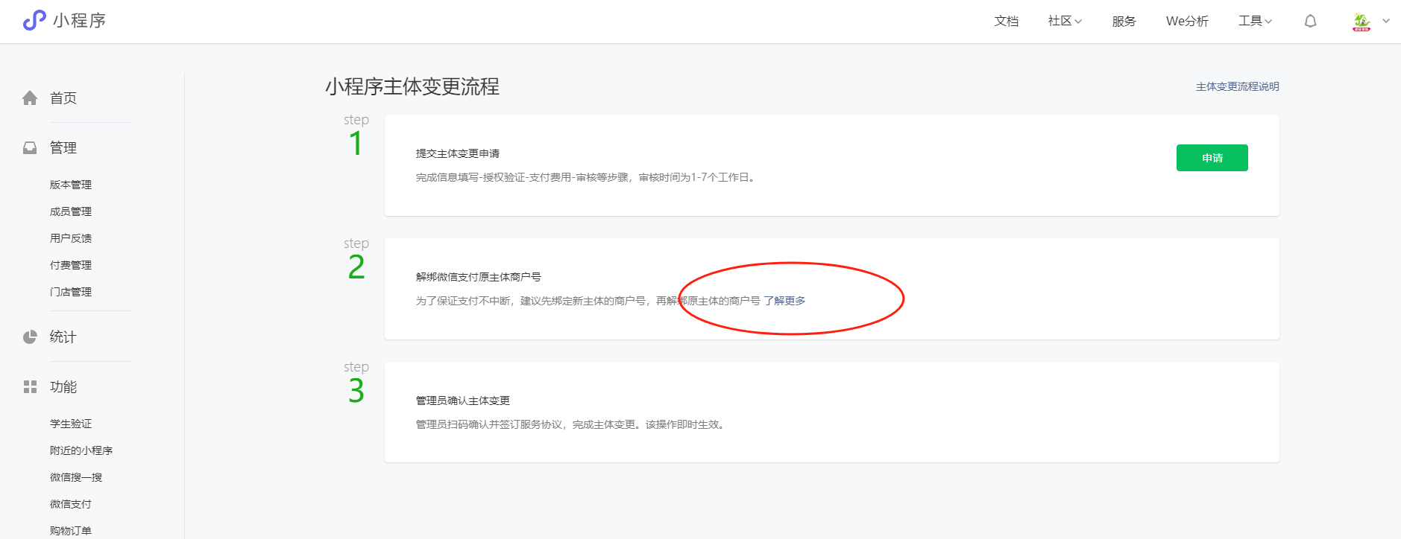Open the 主体变更流程说明 link
The image size is (1401, 539).
1237,86
